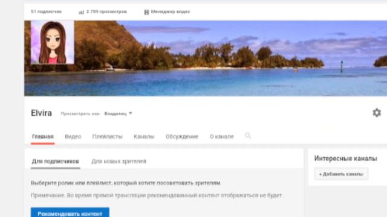The image size is (387, 217).
Task: Click the Просмотреть как label
Action: click(x=80, y=114)
